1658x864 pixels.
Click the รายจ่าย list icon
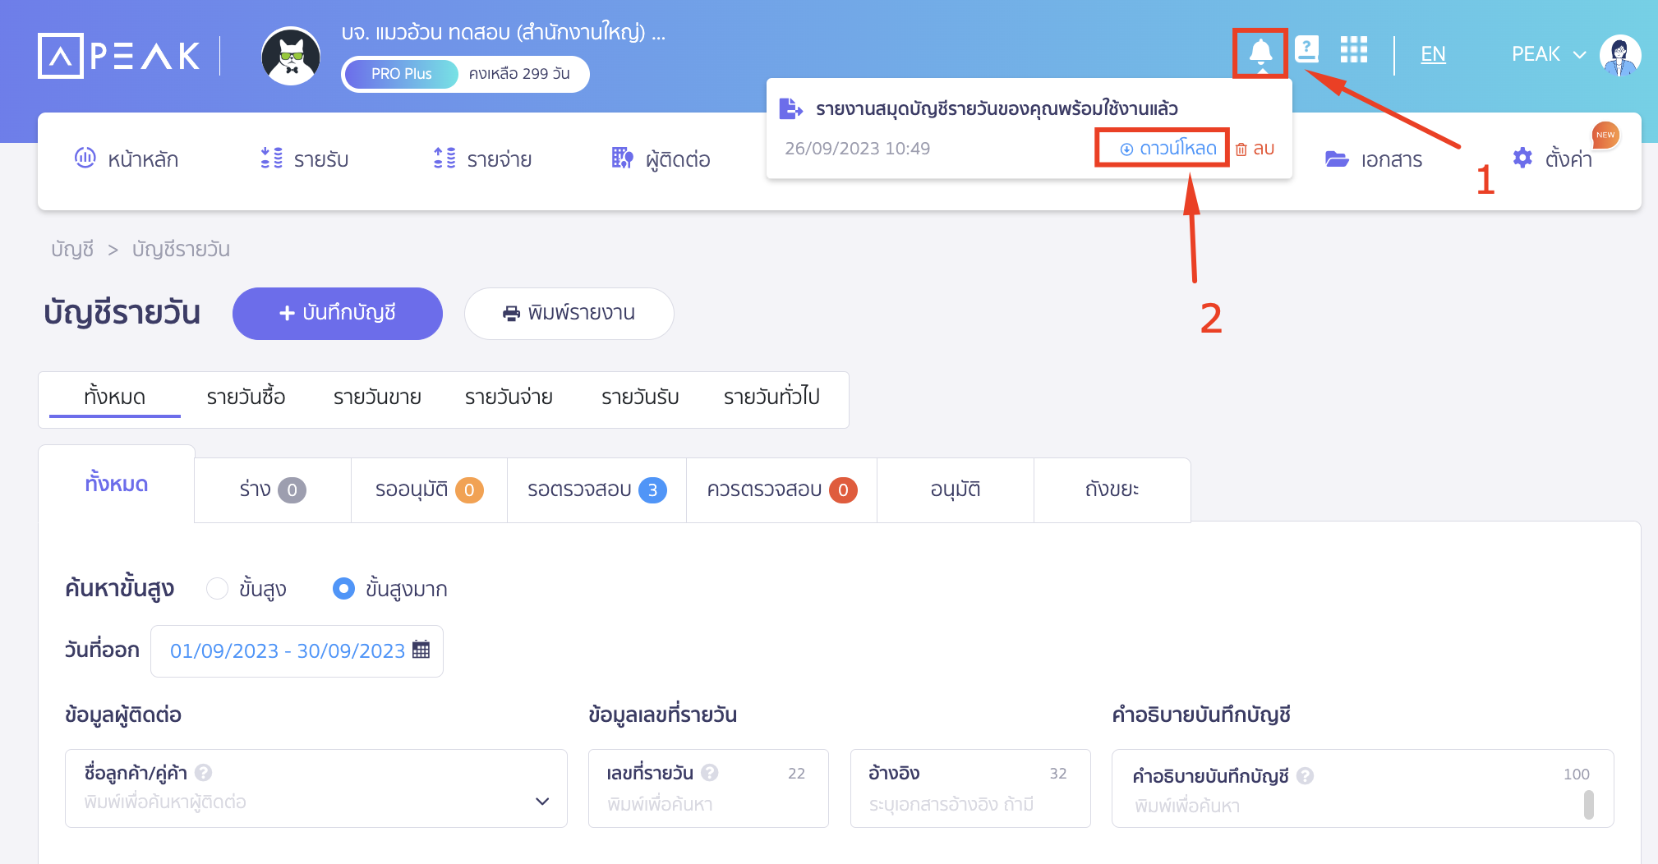click(444, 158)
